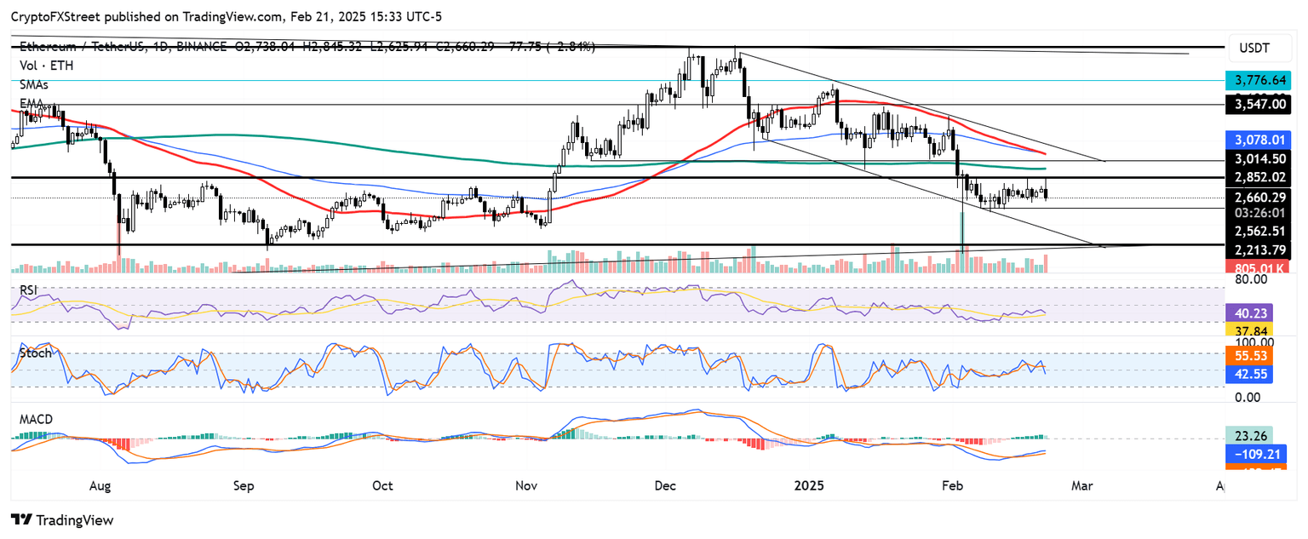The image size is (1308, 539).
Task: Click the green MACD histogram badge 23.26
Action: coord(1250,434)
